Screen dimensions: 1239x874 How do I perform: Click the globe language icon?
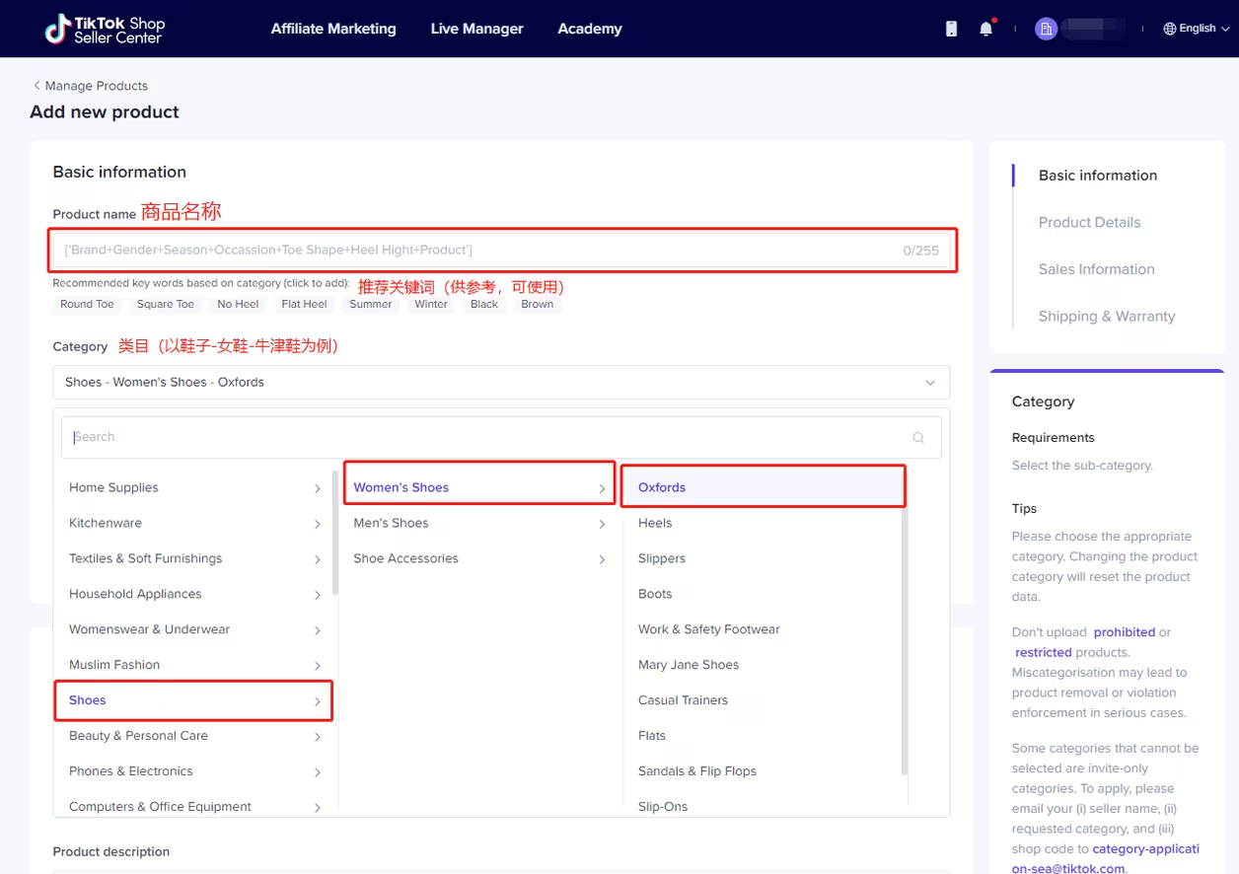(1170, 29)
